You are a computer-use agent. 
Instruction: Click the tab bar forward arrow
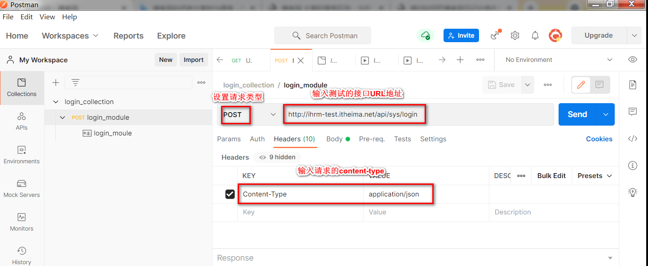click(442, 60)
